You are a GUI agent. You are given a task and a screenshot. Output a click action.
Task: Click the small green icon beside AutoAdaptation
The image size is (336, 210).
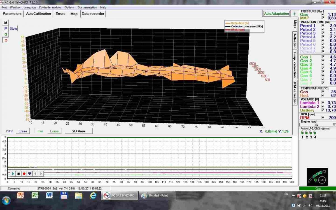295,13
